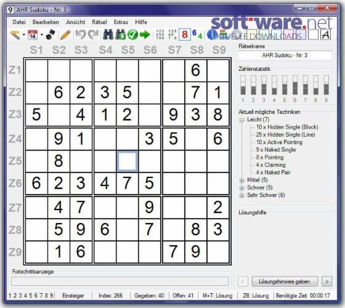Click the redo arrow icon
The height and width of the screenshot is (308, 345).
pos(94,34)
